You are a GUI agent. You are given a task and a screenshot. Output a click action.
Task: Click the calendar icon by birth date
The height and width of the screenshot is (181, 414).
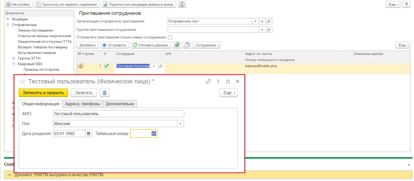[x=89, y=134]
